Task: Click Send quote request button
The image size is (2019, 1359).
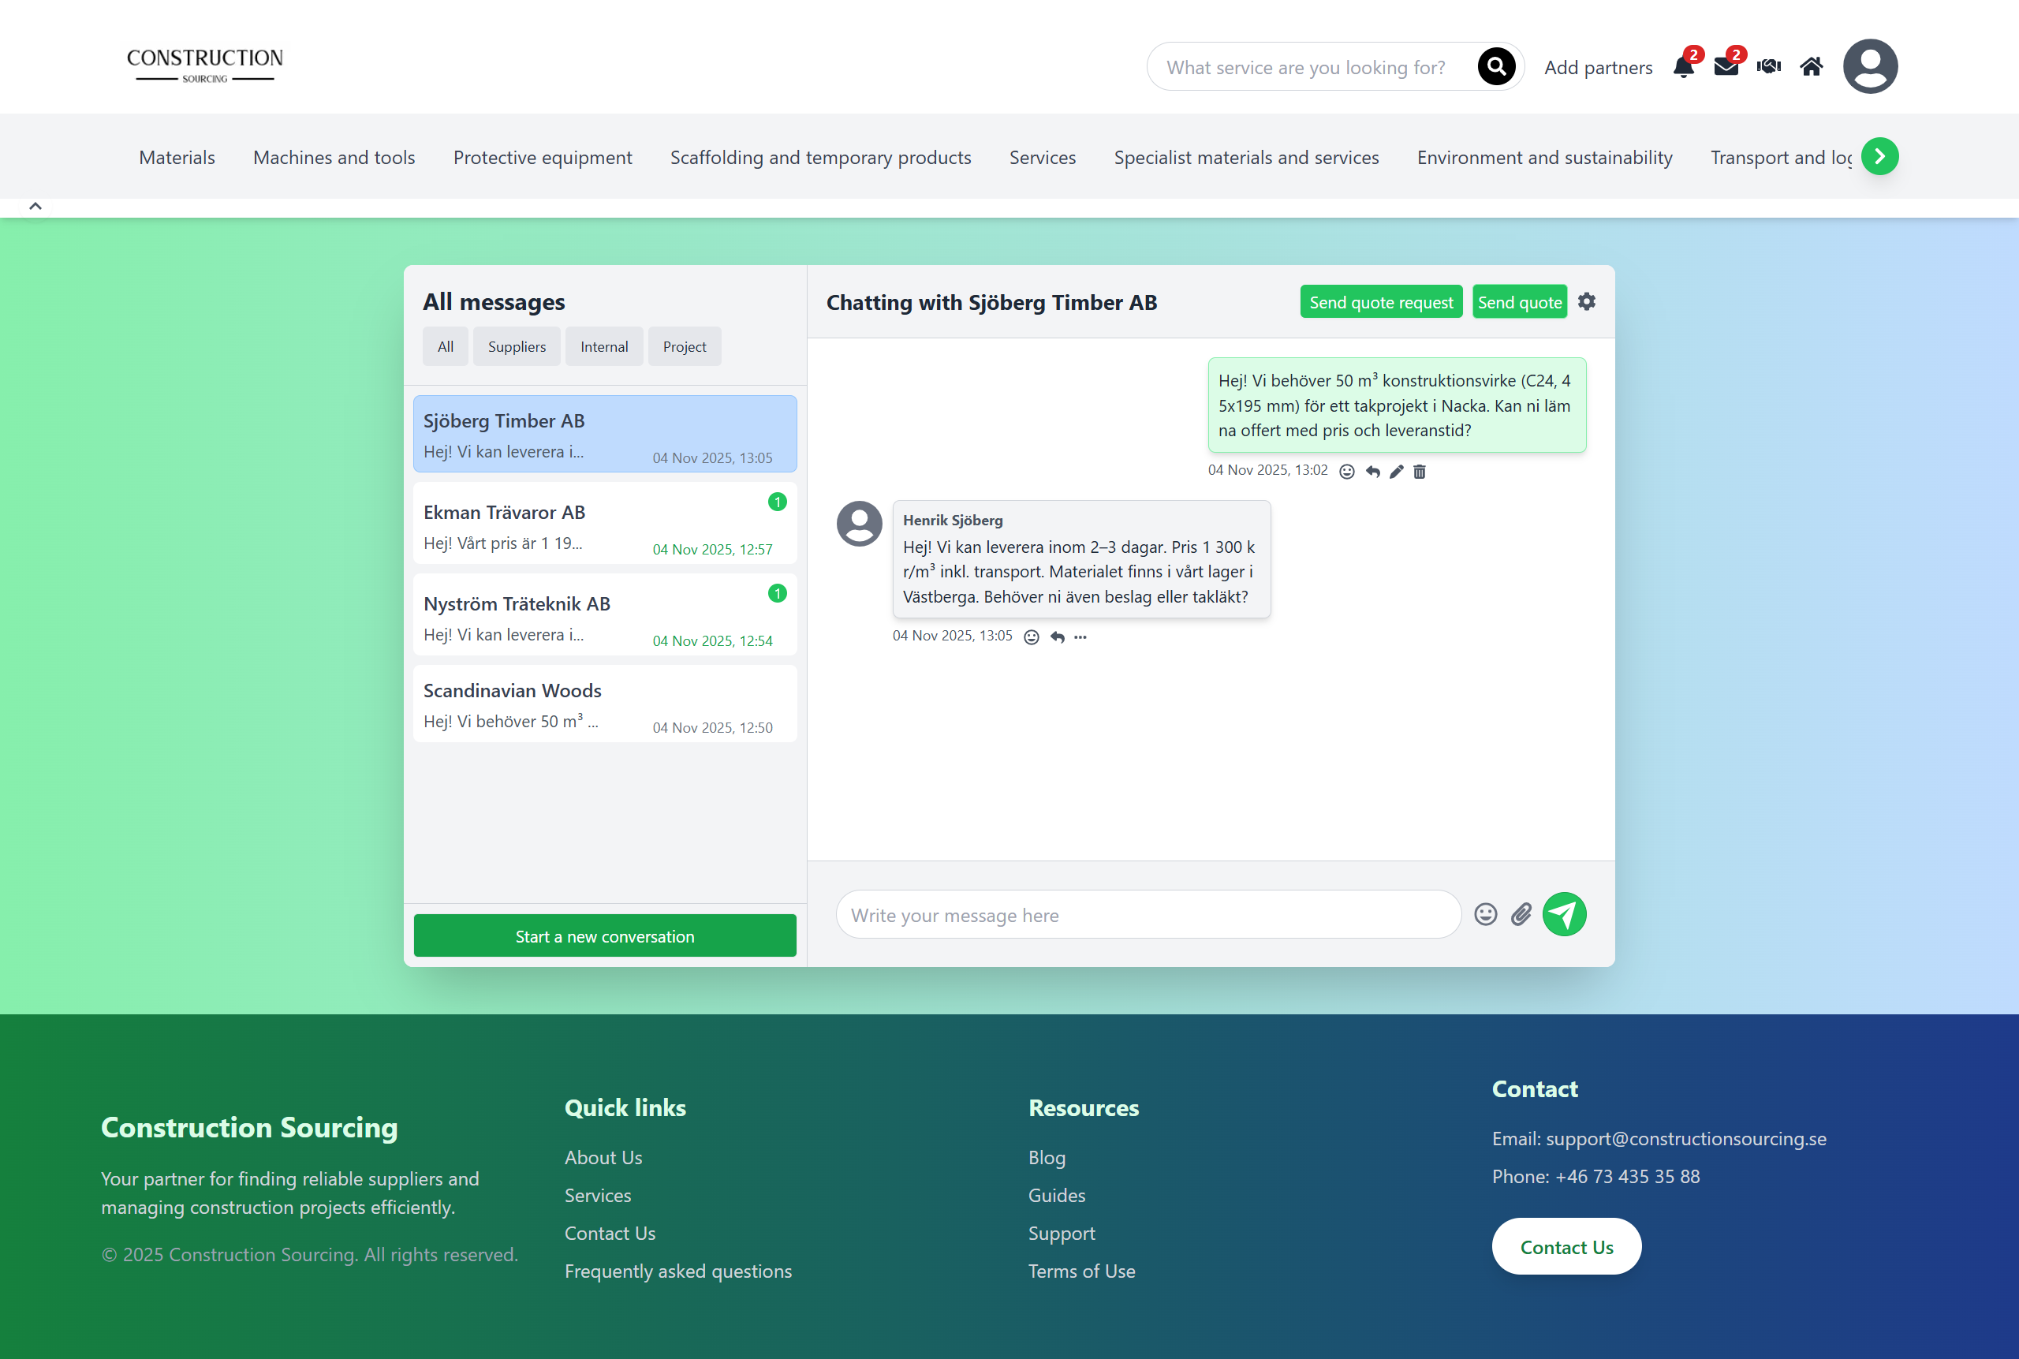Action: tap(1380, 301)
